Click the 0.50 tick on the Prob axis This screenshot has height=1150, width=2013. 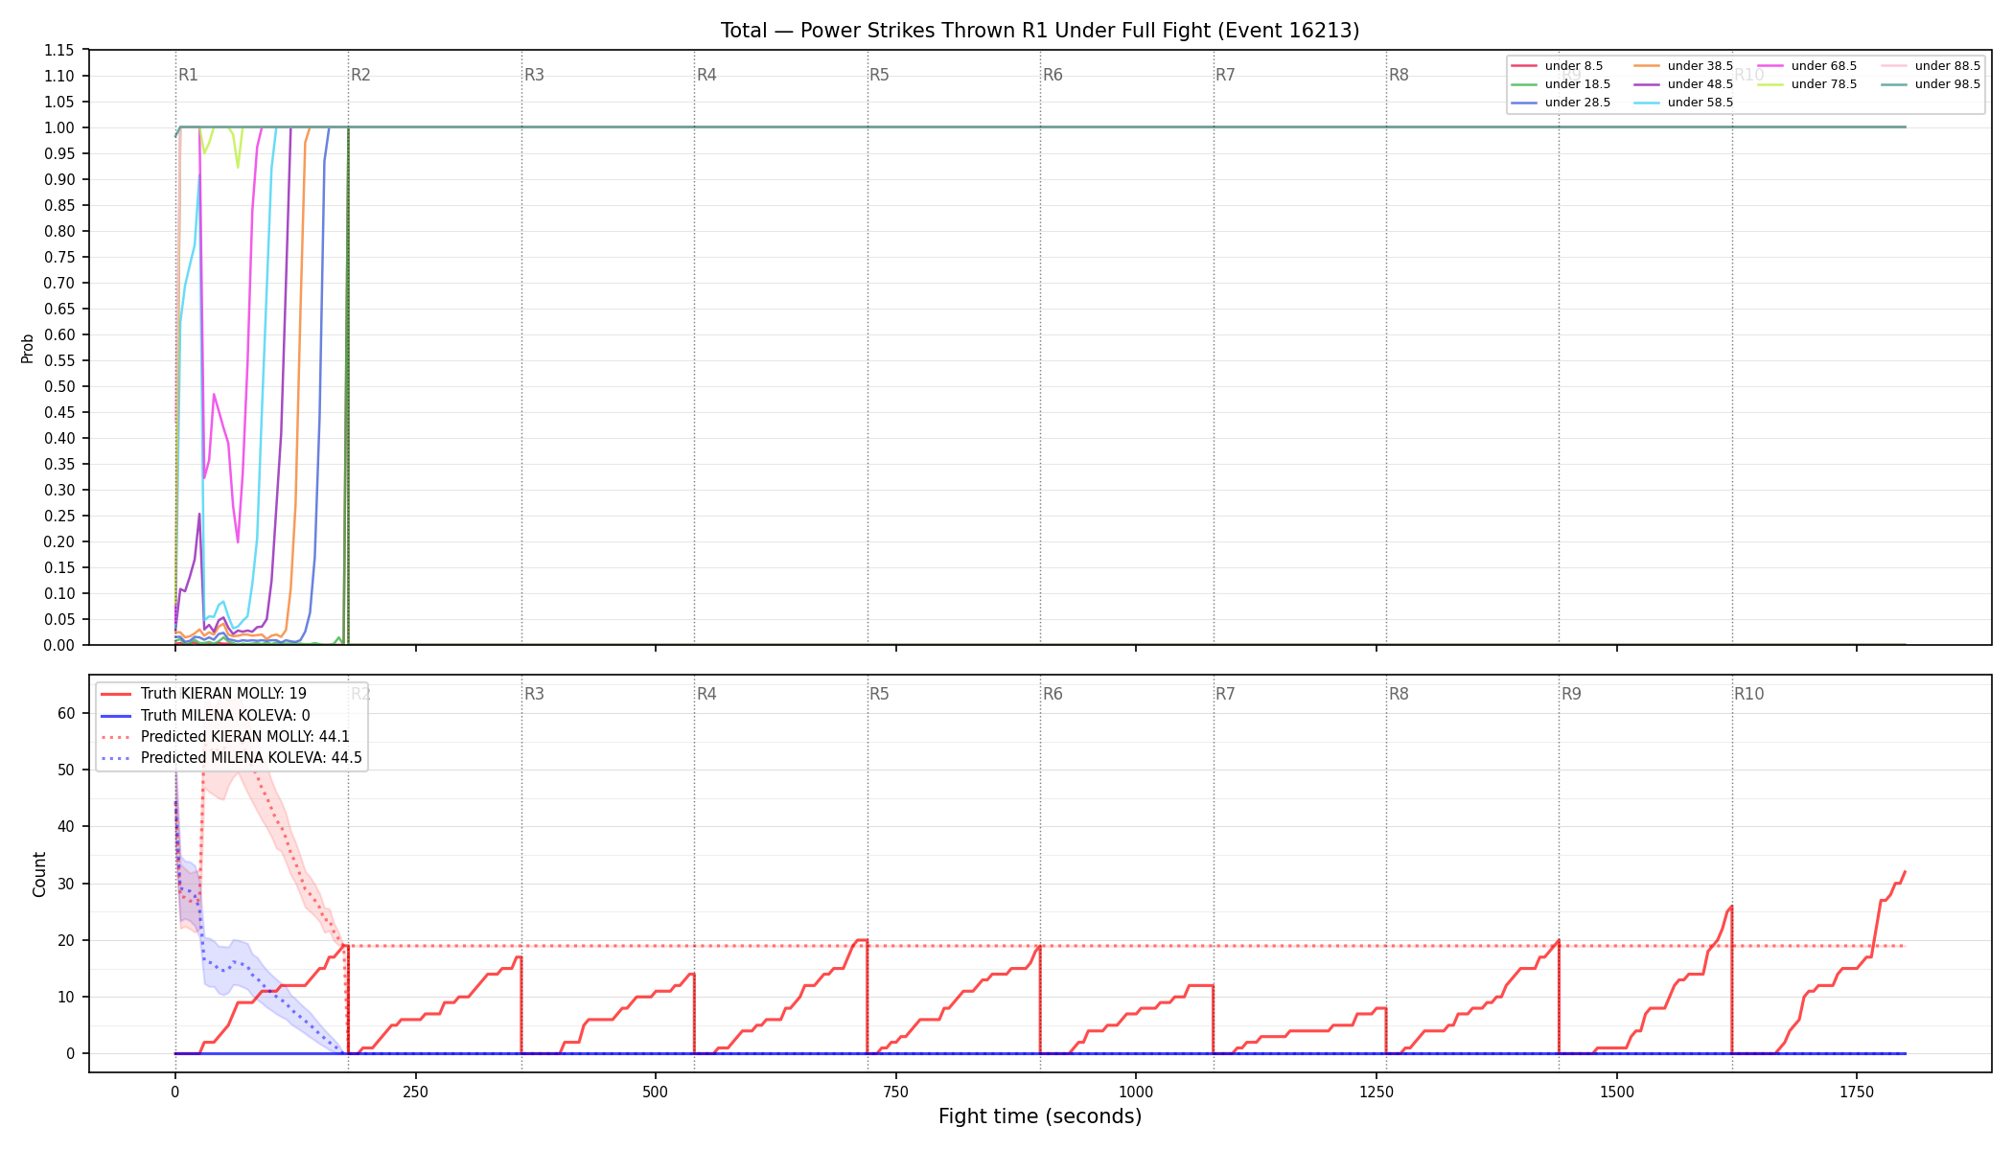click(x=59, y=386)
